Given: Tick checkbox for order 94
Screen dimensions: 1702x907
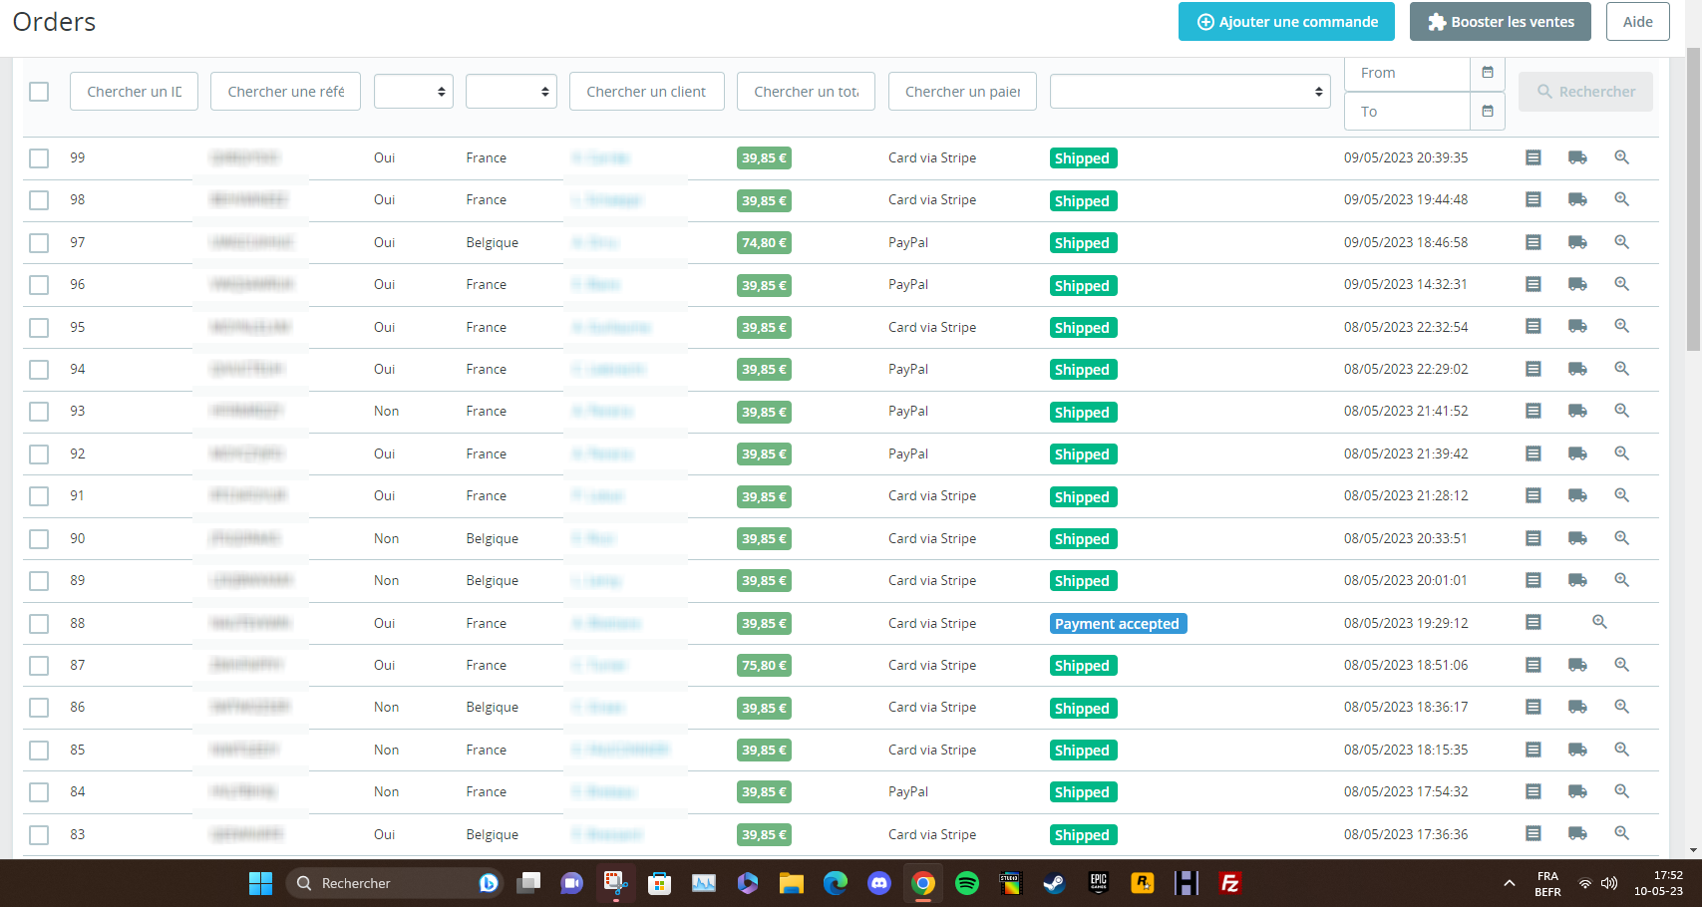Looking at the screenshot, I should point(39,370).
